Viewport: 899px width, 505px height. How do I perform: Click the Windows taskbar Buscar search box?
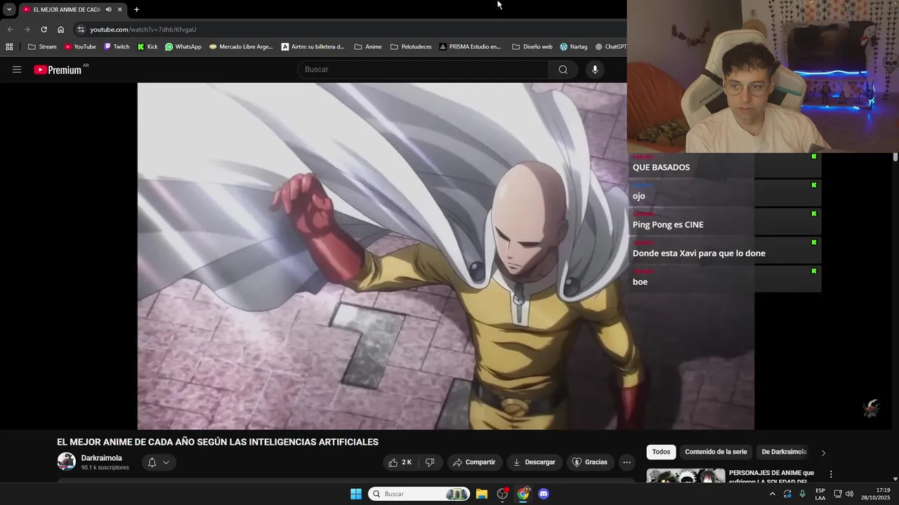(419, 494)
